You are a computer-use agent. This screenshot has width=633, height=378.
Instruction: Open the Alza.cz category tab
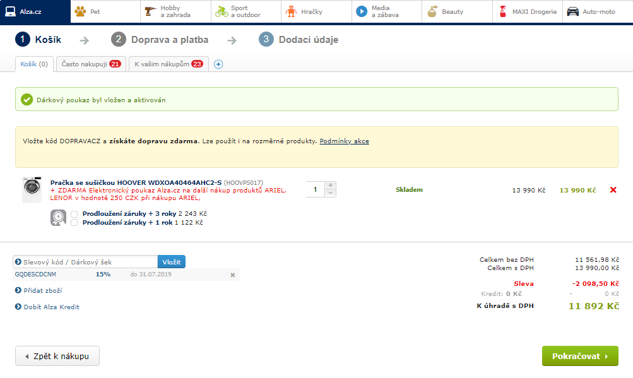(x=35, y=11)
